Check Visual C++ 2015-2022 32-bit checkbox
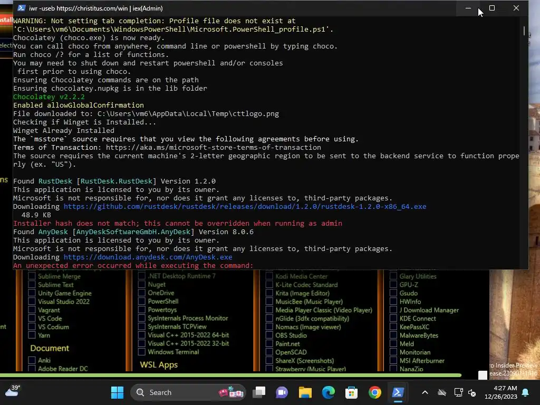Image resolution: width=540 pixels, height=405 pixels. coord(141,343)
